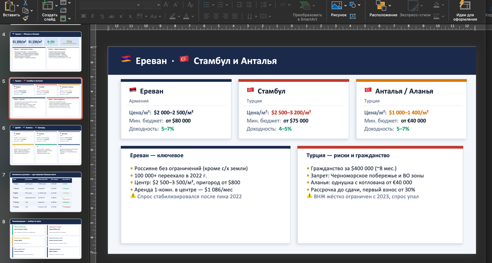The image size is (492, 263).
Task: Toggle bold formatting (Ж)
Action: 83,16
